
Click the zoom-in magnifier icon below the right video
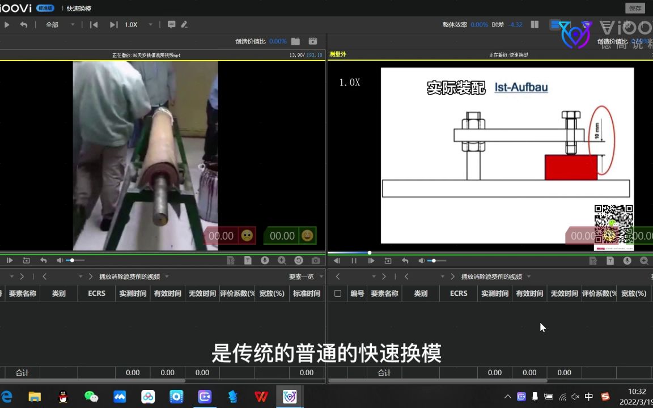[644, 260]
